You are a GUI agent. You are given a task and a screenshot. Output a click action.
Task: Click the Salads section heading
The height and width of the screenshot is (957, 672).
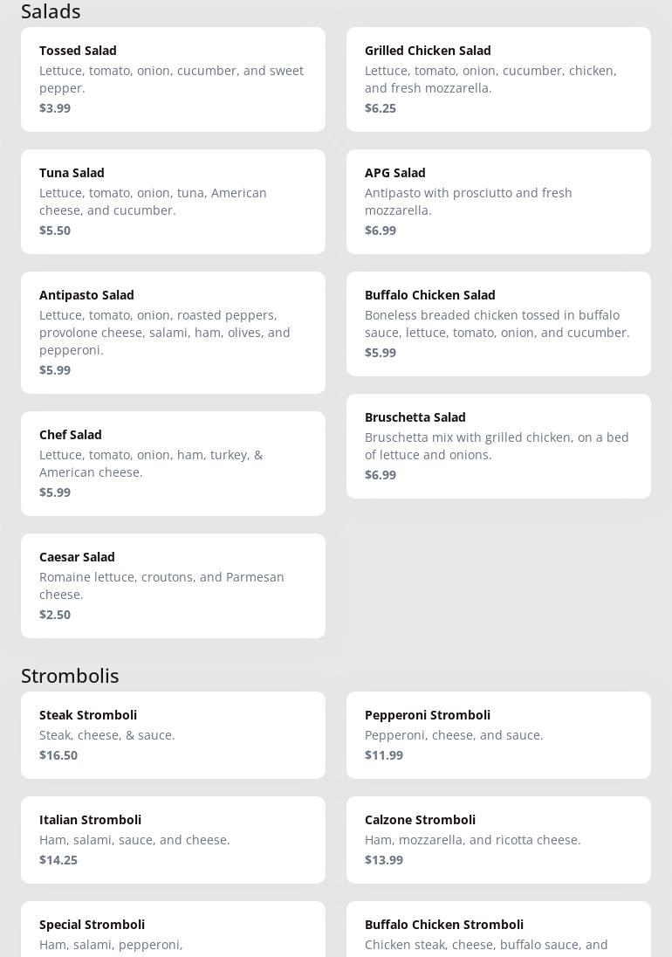click(51, 11)
